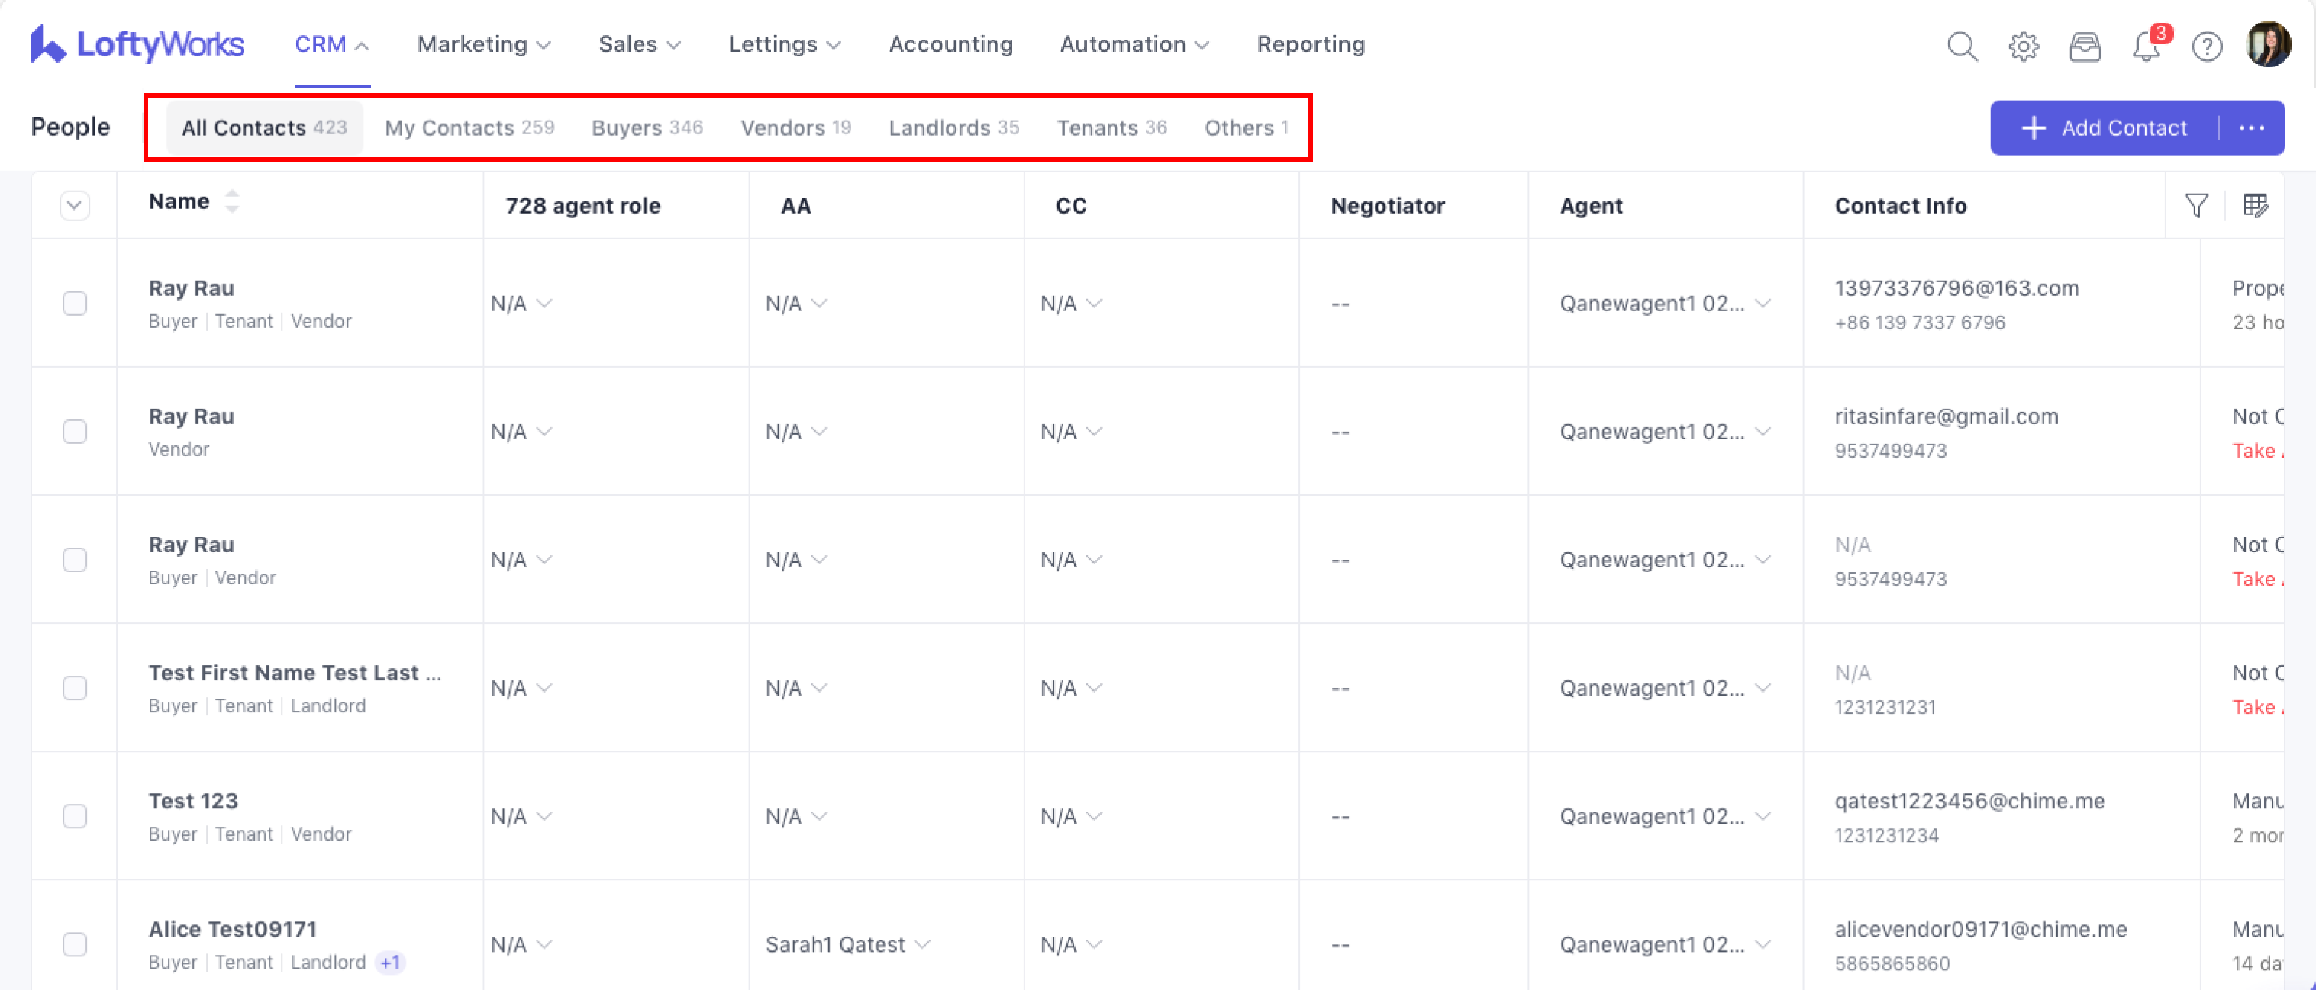Click the Add Contact button
2316x990 pixels.
tap(2104, 127)
